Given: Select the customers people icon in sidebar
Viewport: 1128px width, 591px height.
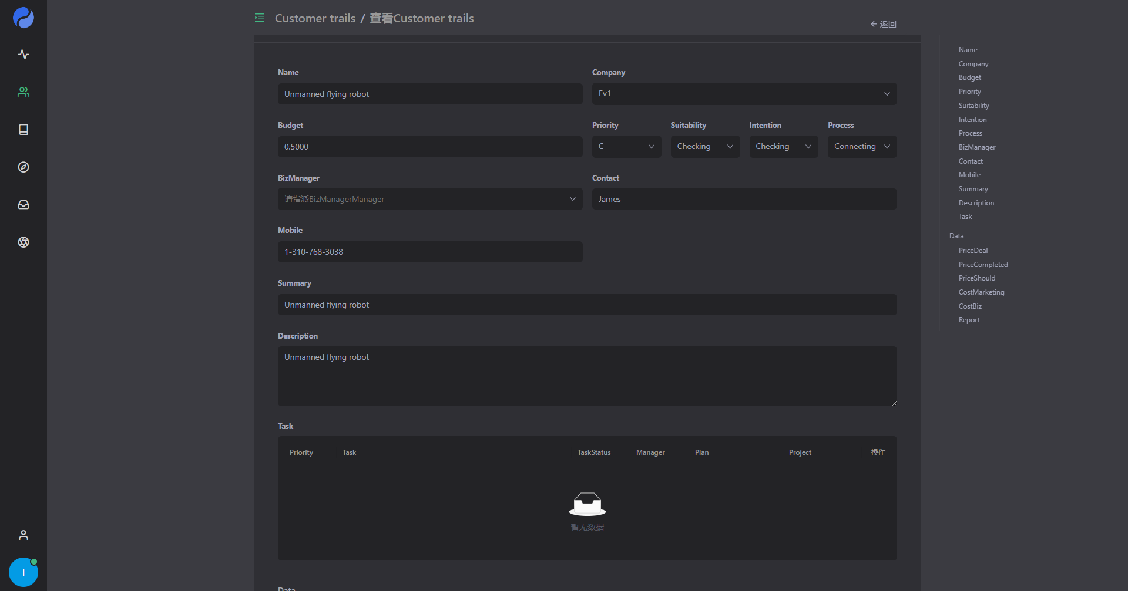Looking at the screenshot, I should coord(23,92).
